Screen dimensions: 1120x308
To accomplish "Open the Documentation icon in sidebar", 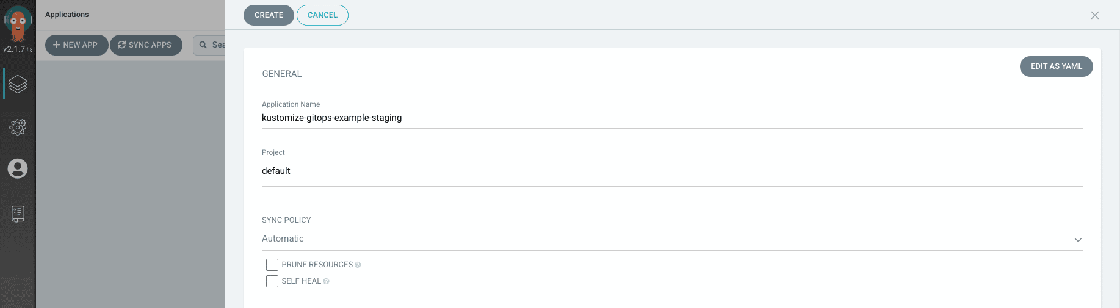I will (18, 213).
